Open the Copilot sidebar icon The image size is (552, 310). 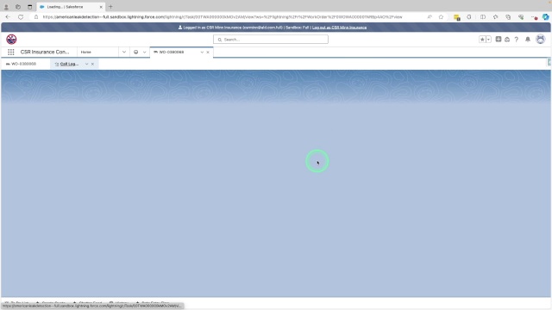[545, 16]
